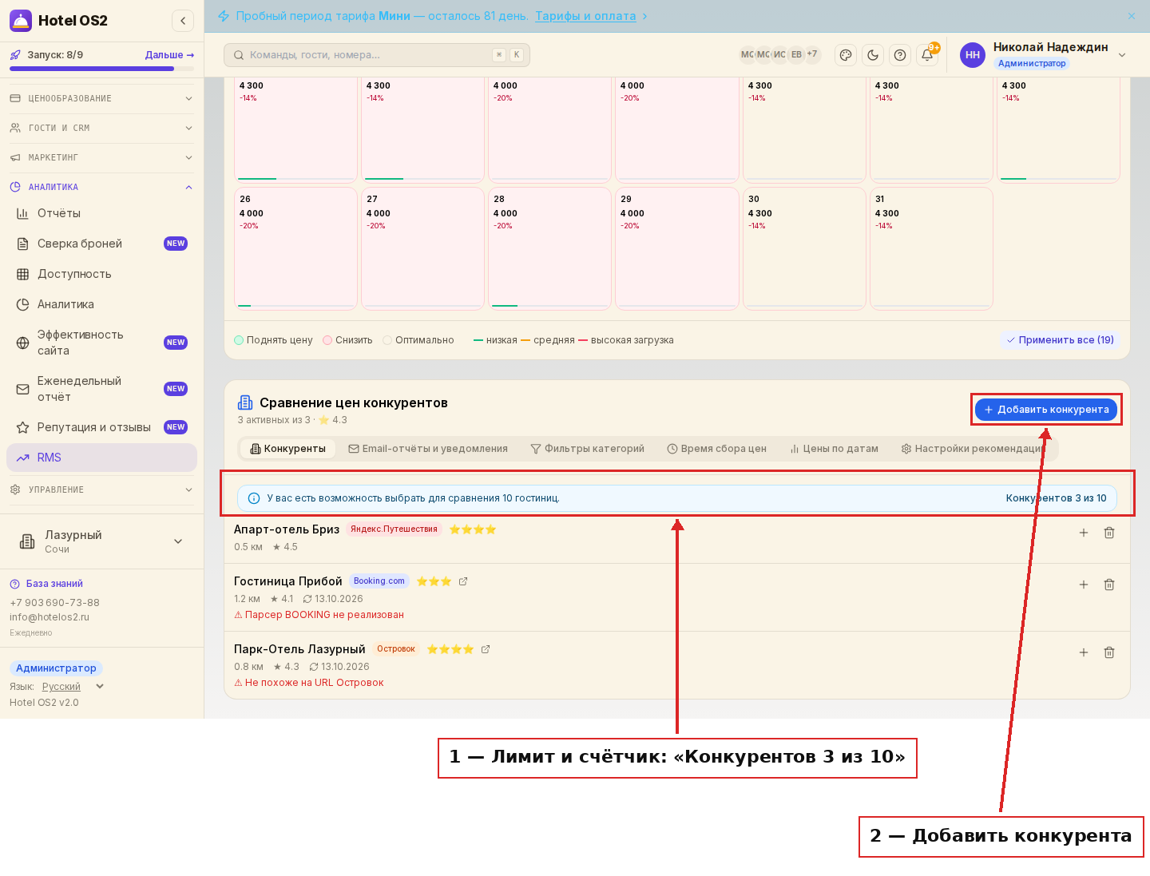Open Репутация и отзывы in the sidebar
The image size is (1150, 876).
(101, 427)
